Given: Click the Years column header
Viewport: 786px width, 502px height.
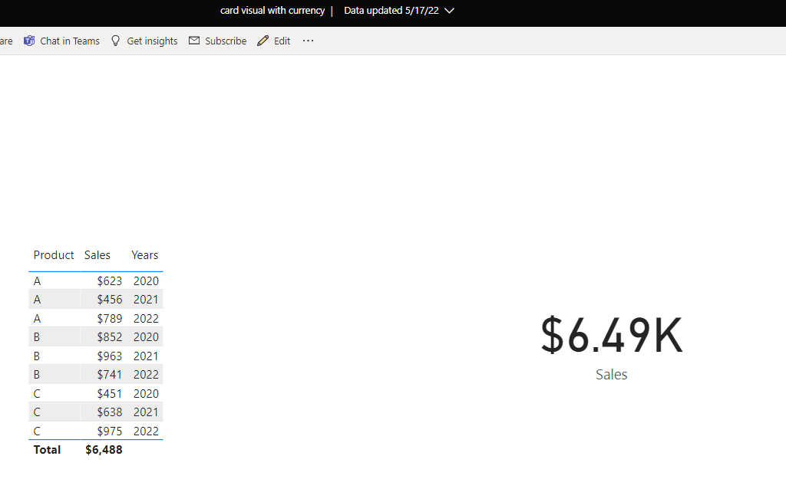Looking at the screenshot, I should [x=145, y=255].
